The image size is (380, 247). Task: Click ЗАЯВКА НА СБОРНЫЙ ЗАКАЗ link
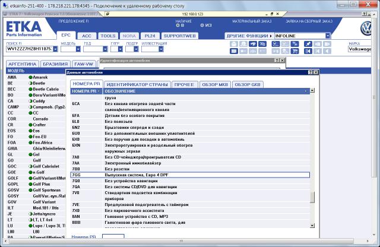coord(309,21)
